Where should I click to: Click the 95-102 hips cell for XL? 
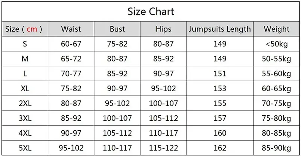tap(163, 88)
